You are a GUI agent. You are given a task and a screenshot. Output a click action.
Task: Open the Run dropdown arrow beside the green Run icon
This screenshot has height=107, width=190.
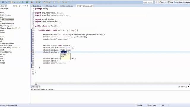[x=29, y=2]
